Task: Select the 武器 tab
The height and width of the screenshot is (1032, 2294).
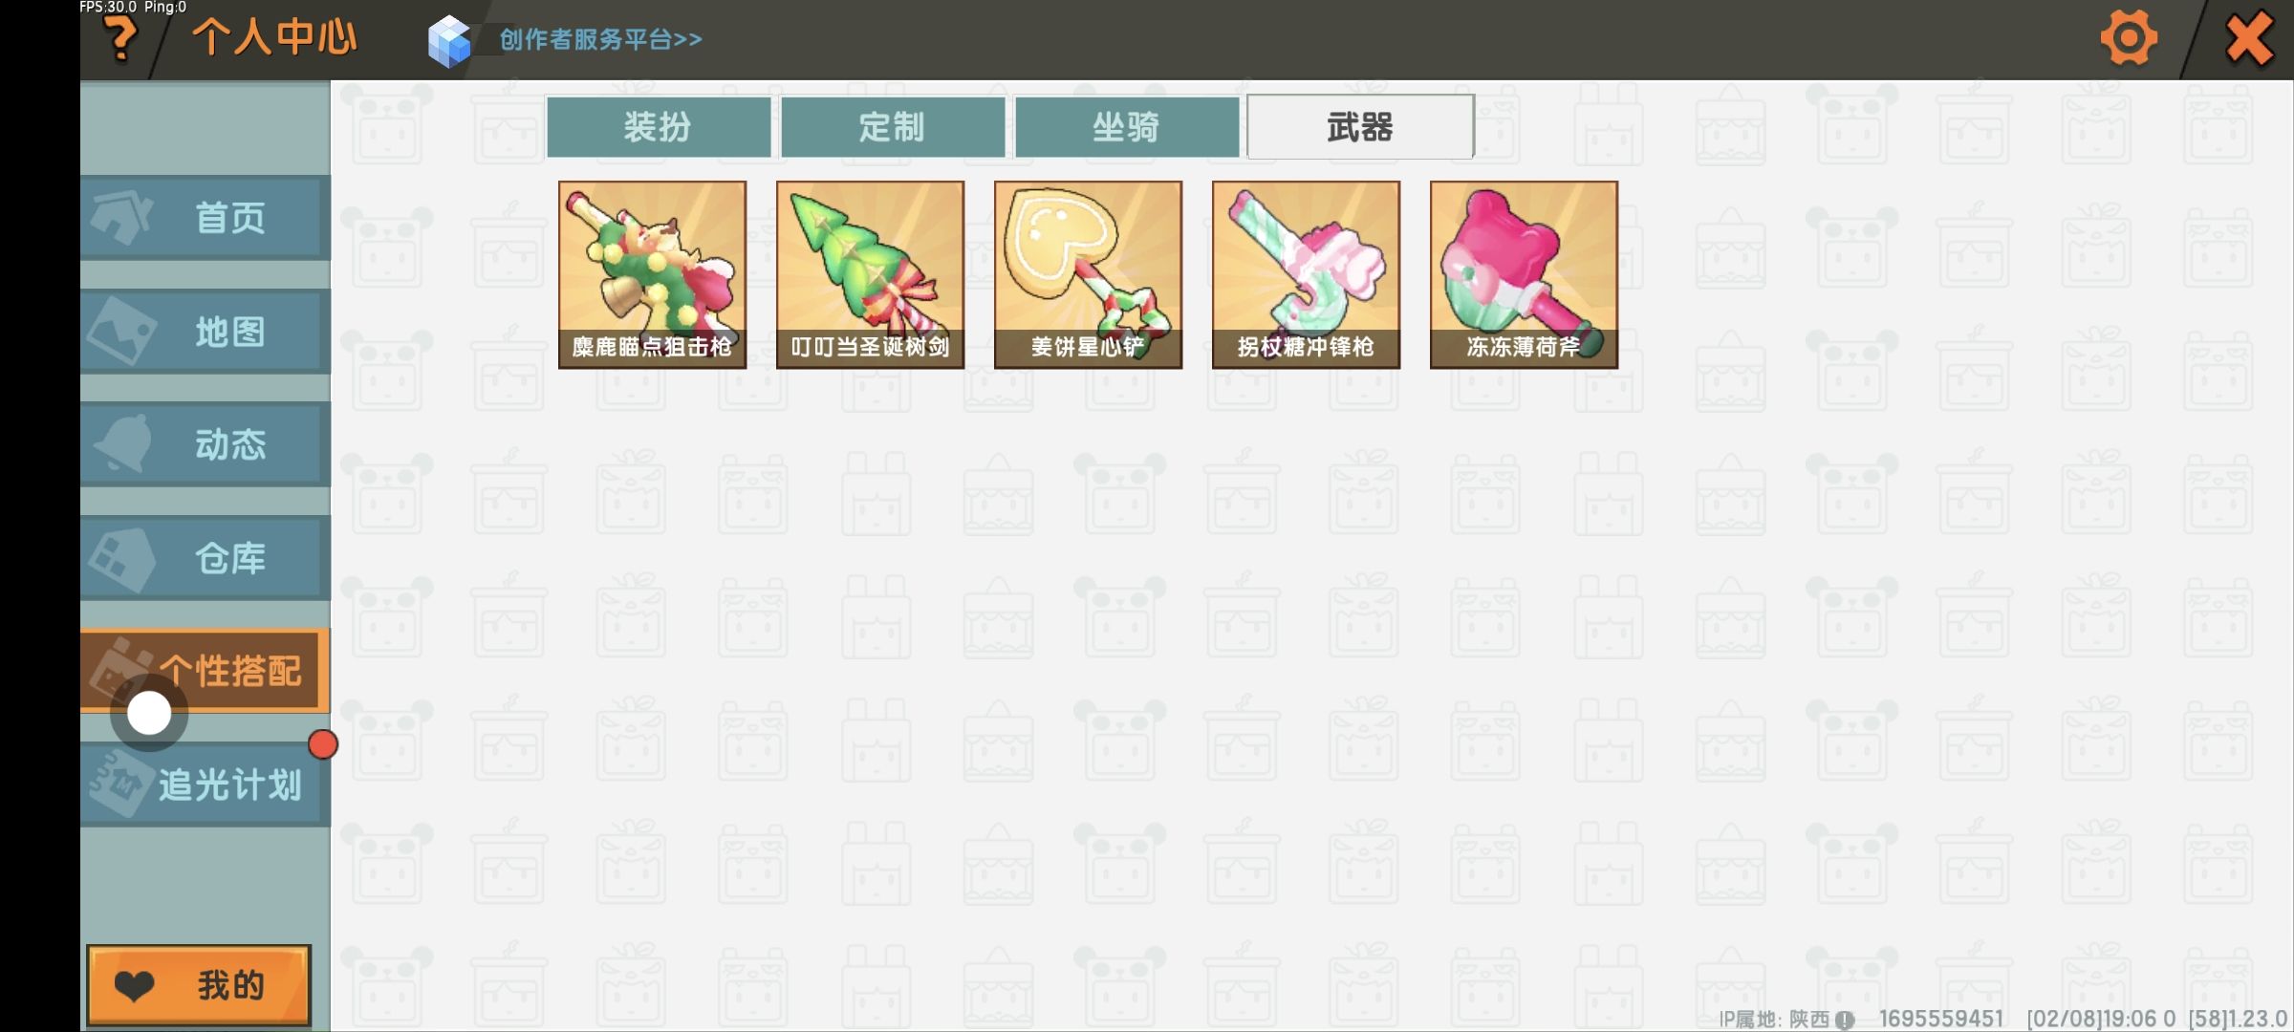Action: click(1360, 126)
